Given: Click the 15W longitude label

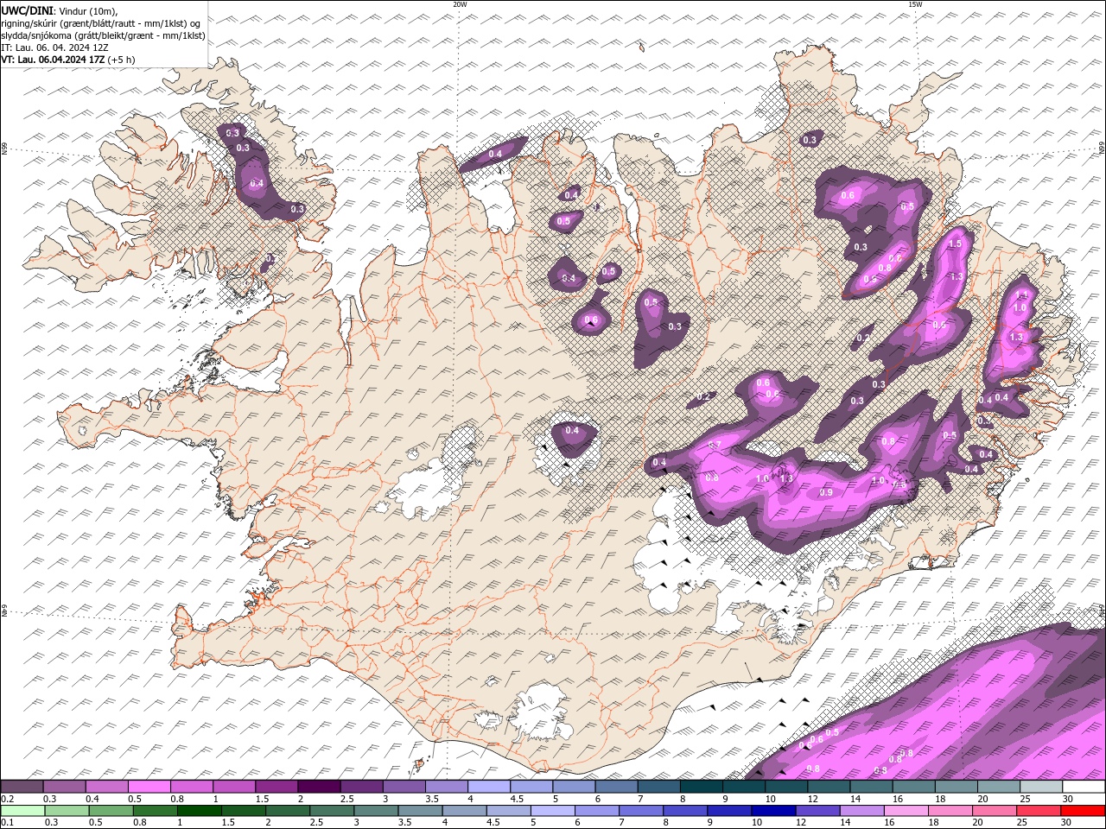Looking at the screenshot, I should (x=915, y=4).
